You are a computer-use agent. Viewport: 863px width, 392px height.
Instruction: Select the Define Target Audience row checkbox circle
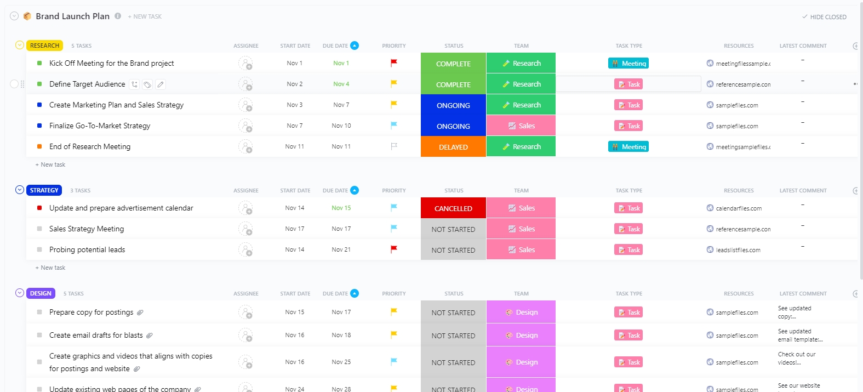[x=14, y=84]
